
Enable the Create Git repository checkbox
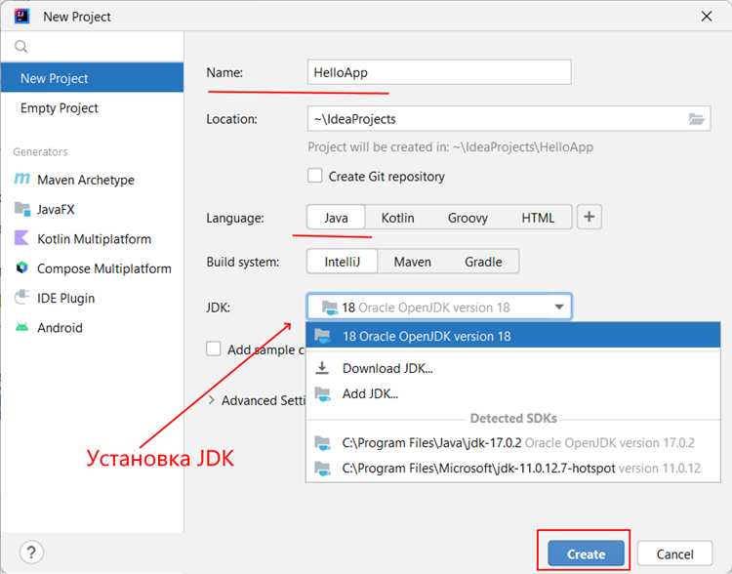pyautogui.click(x=314, y=176)
